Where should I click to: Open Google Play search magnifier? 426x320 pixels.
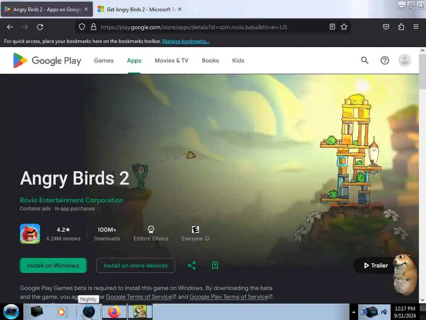[364, 60]
